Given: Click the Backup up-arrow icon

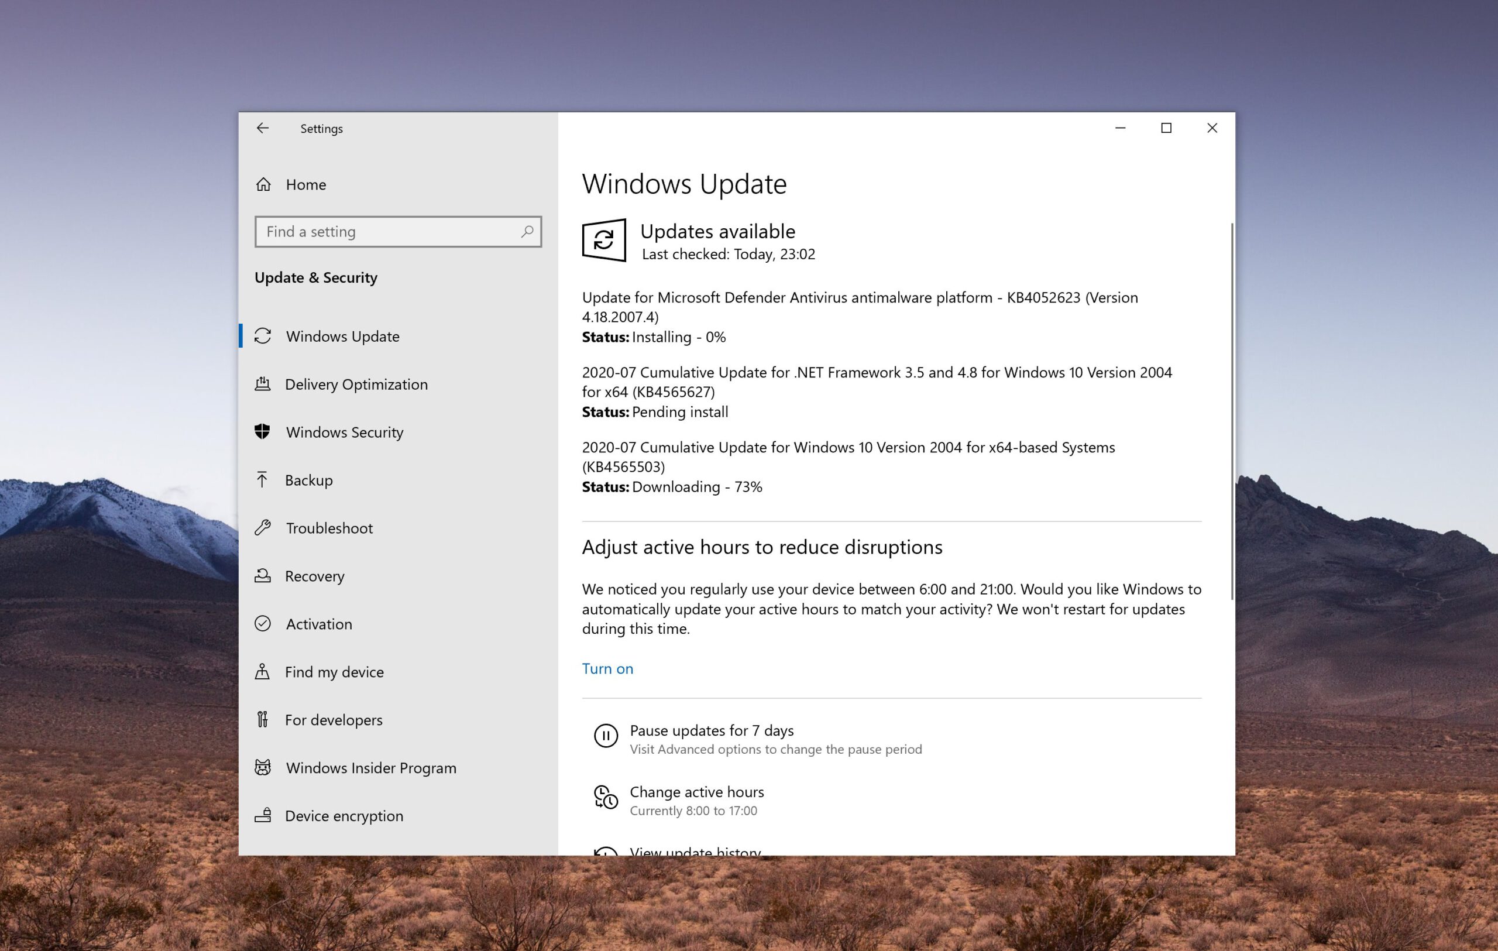Looking at the screenshot, I should [262, 479].
